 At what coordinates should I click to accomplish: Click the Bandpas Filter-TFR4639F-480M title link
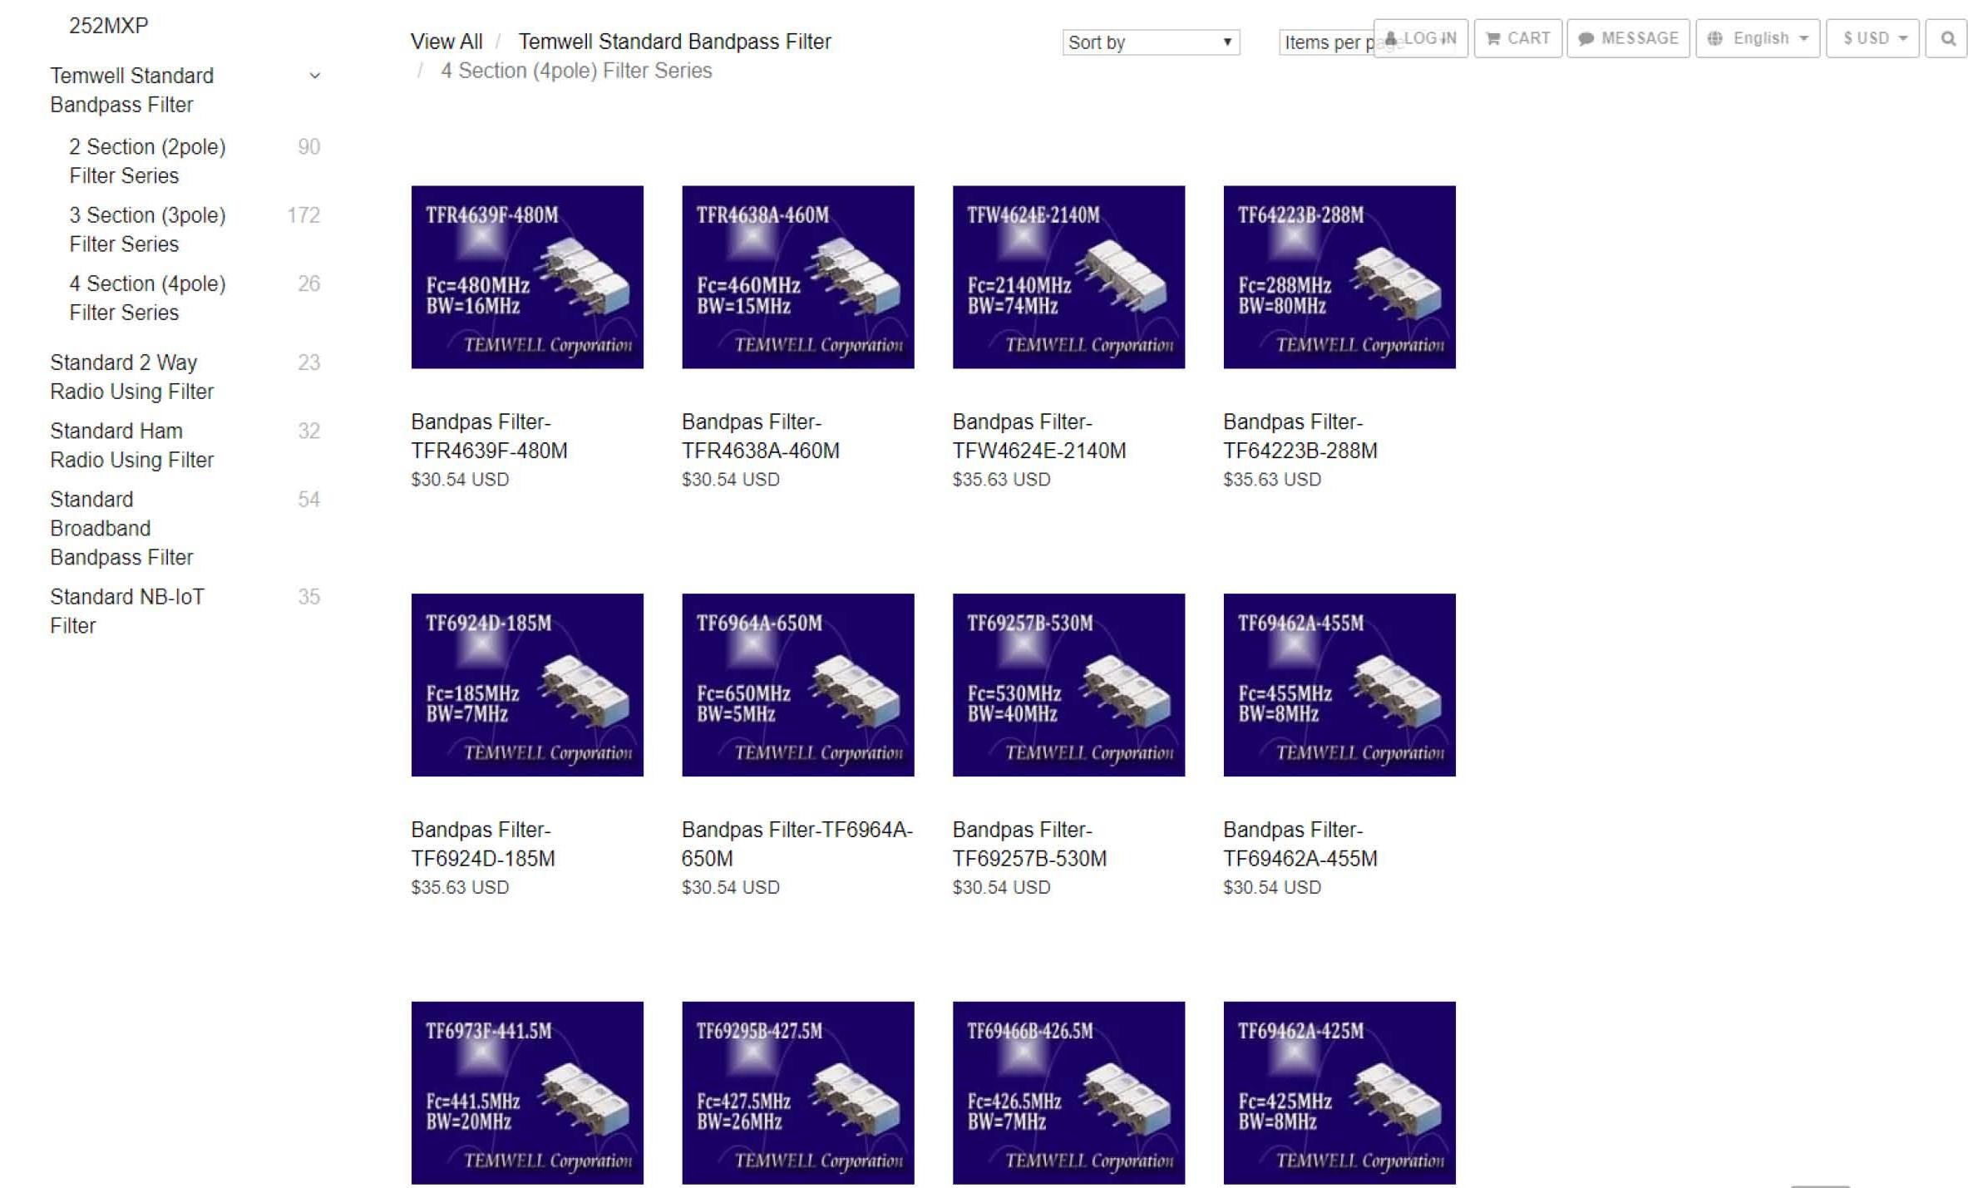(x=489, y=436)
